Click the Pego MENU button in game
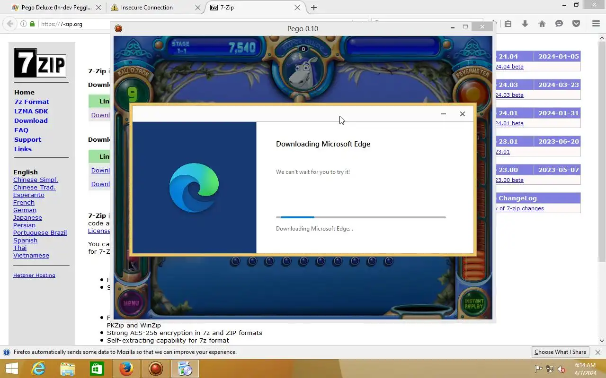The width and height of the screenshot is (606, 378). [131, 302]
